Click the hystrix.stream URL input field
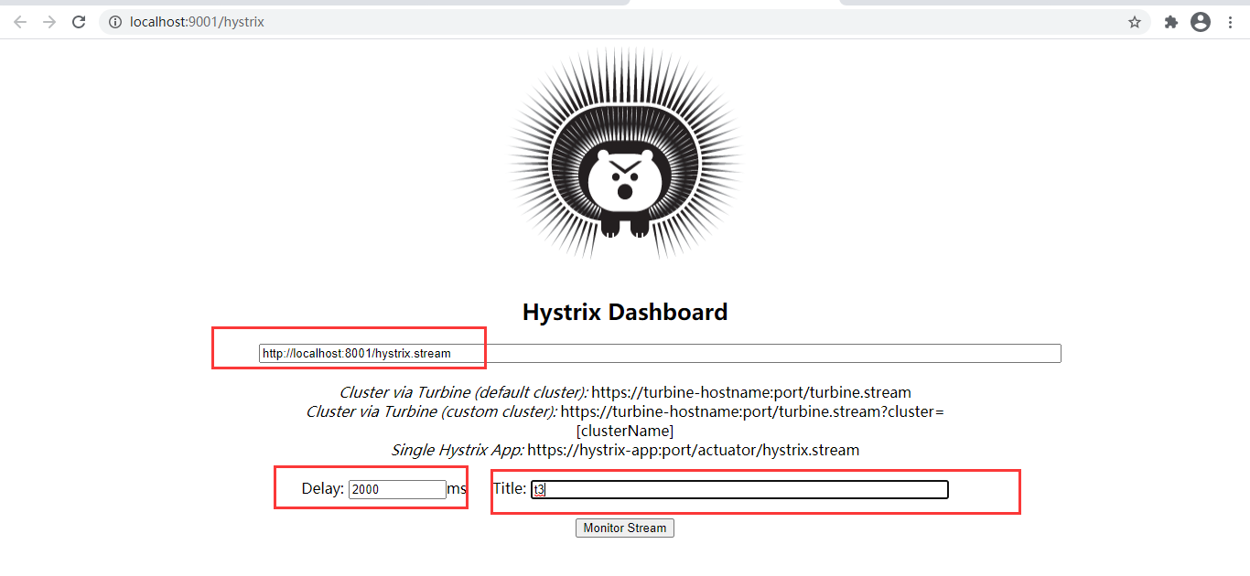This screenshot has width=1250, height=576. point(660,353)
